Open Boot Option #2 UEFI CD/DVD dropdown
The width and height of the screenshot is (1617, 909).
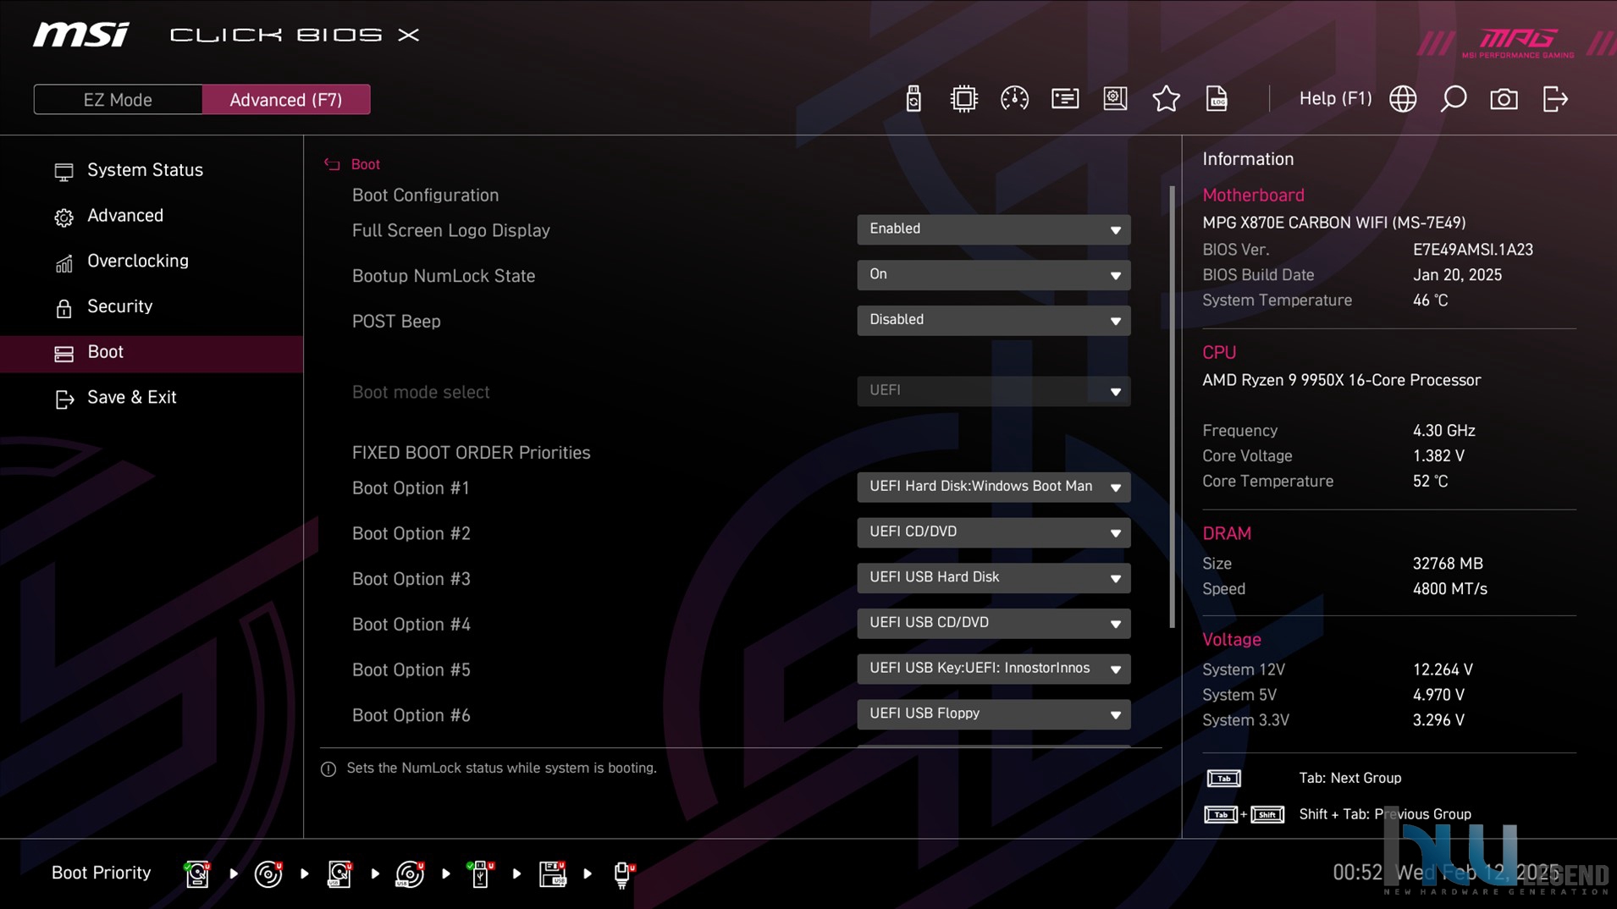[x=993, y=532]
